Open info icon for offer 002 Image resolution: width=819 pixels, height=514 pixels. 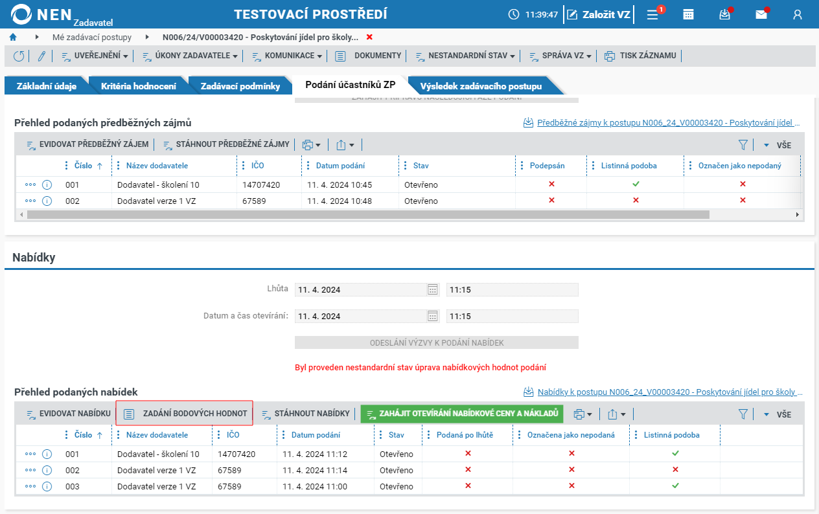pyautogui.click(x=47, y=470)
